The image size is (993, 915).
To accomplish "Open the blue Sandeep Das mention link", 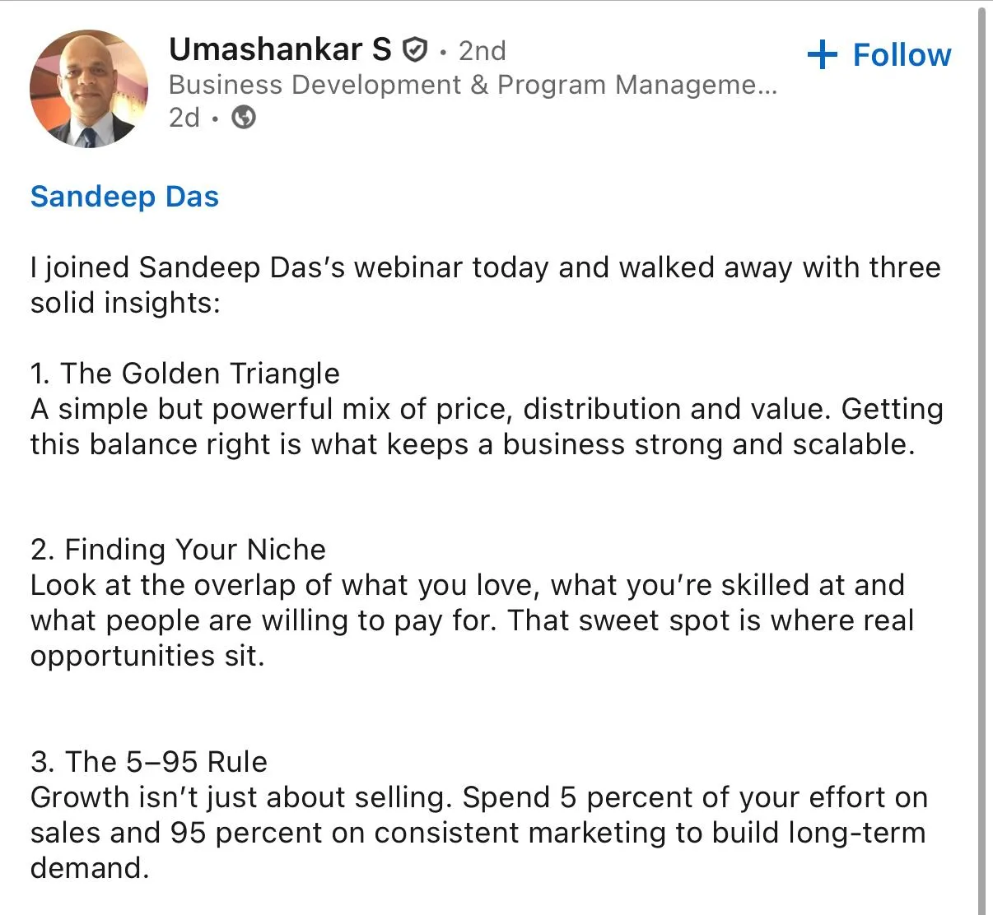I will coord(124,197).
